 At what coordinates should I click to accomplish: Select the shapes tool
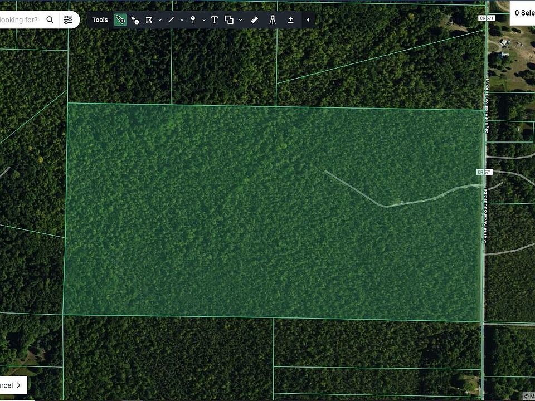(229, 20)
